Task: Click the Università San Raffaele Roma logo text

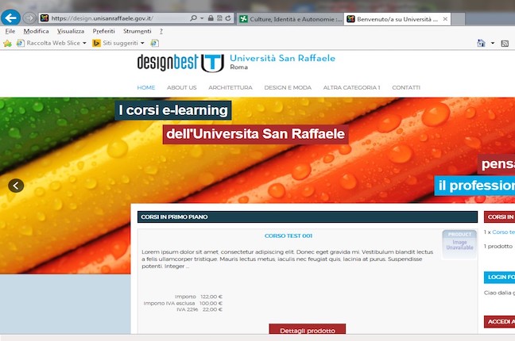Action: 282,62
